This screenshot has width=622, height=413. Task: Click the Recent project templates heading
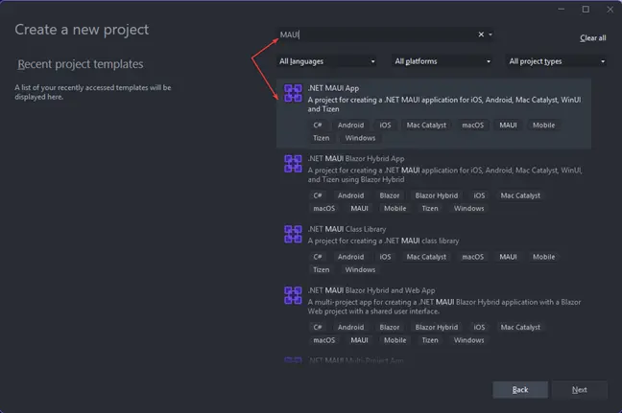coord(81,64)
